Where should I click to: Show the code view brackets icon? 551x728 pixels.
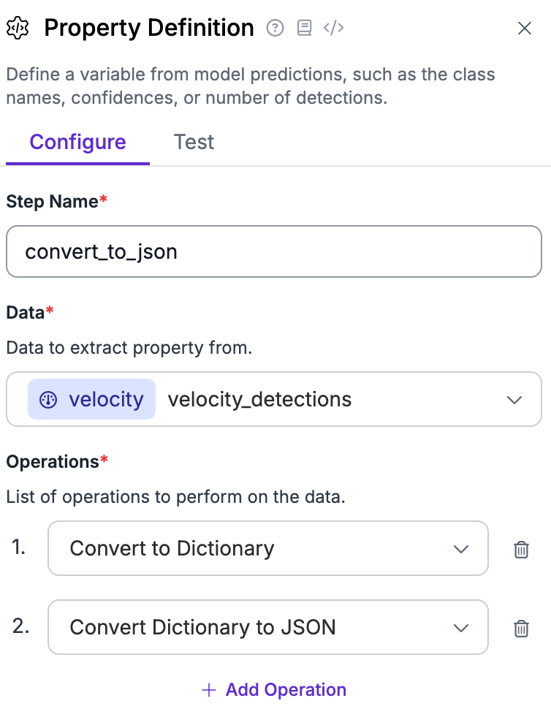point(334,28)
